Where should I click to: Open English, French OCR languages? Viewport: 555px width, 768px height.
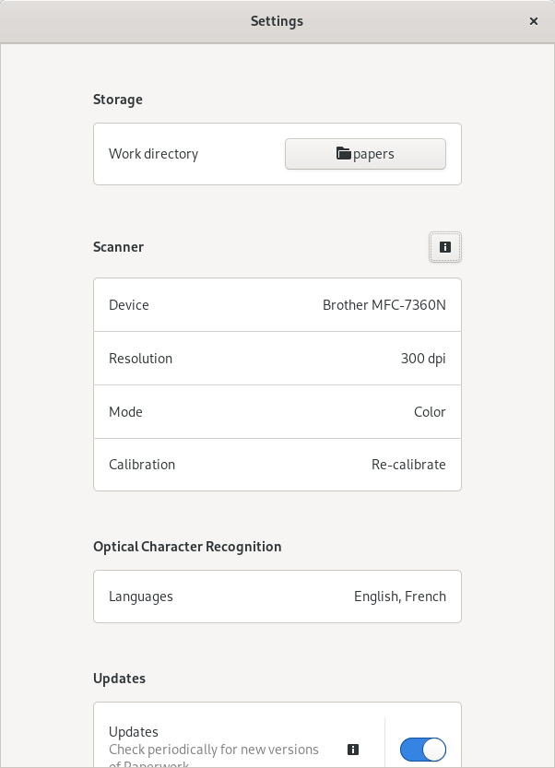[400, 597]
